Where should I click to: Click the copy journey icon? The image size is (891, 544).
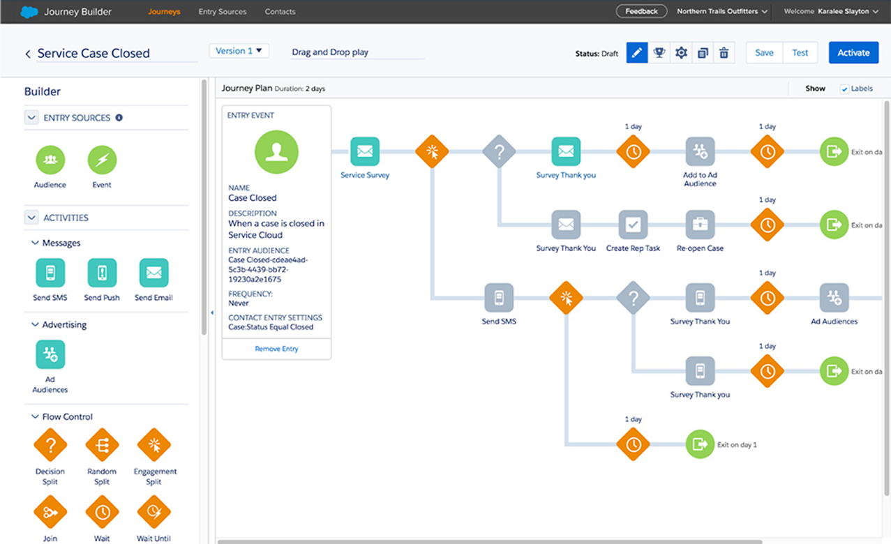[x=703, y=53]
